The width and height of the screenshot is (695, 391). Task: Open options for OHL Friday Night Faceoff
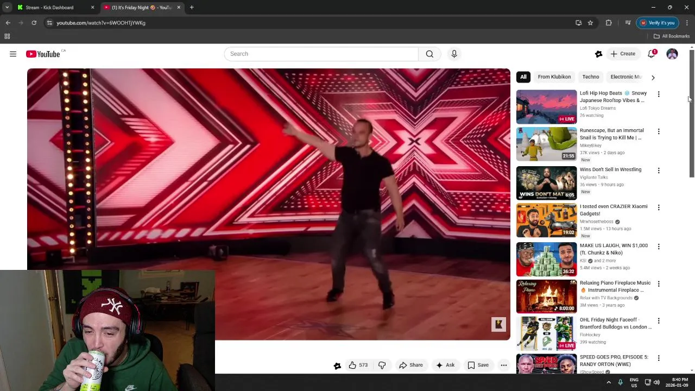point(659,321)
